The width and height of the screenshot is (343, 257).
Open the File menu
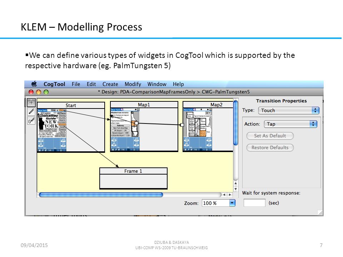(x=76, y=84)
